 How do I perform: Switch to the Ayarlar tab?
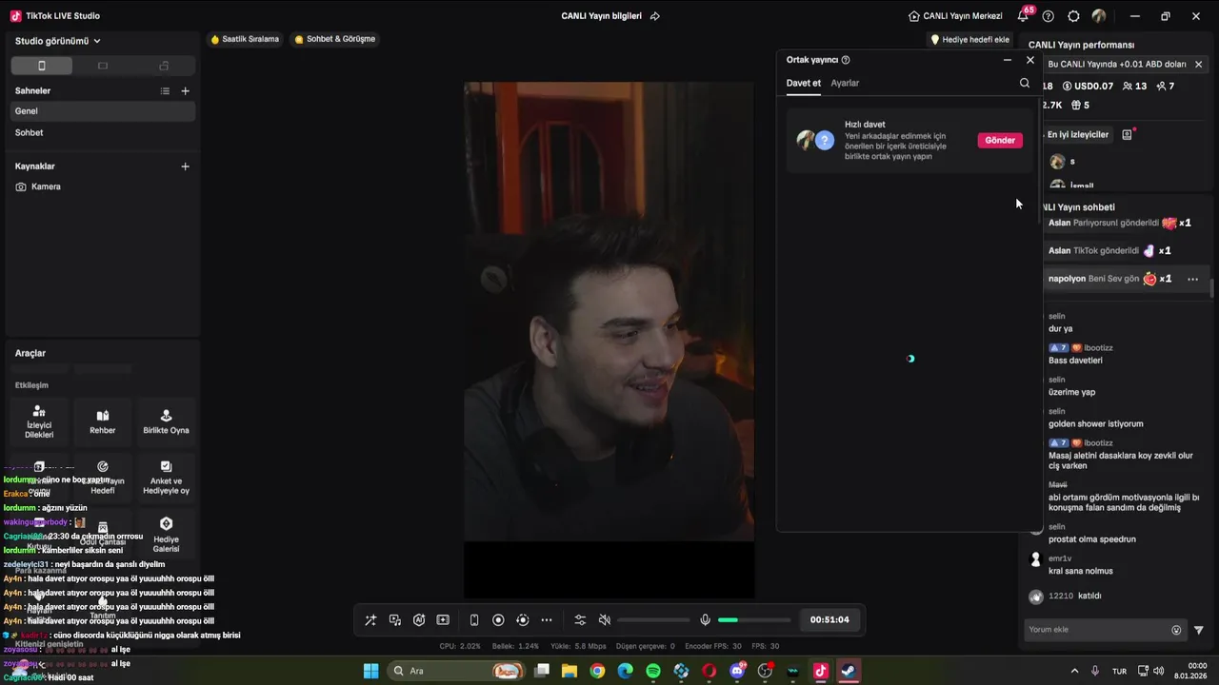tap(845, 83)
